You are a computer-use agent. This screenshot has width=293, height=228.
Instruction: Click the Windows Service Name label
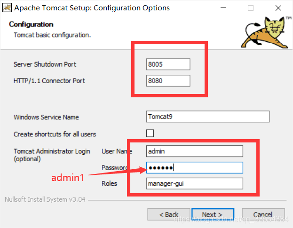pyautogui.click(x=46, y=117)
